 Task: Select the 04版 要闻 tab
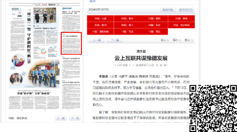(x=181, y=18)
